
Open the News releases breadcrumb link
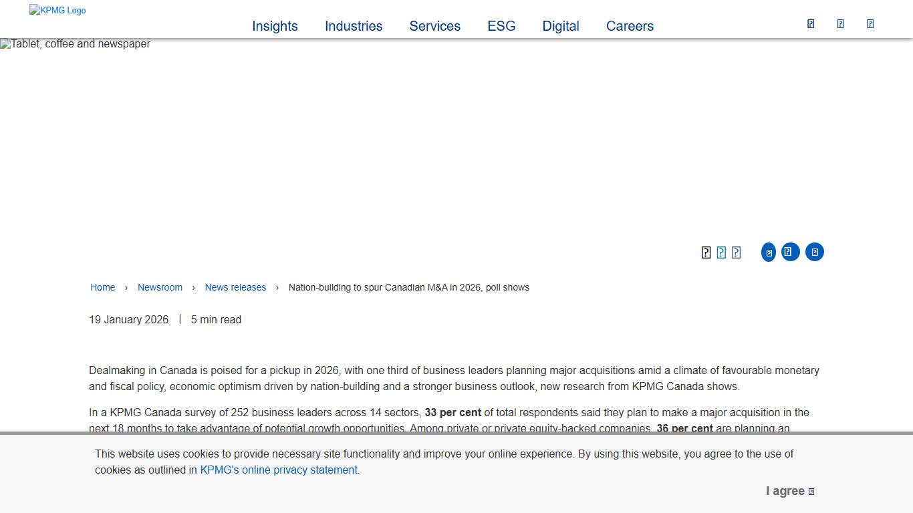(235, 287)
